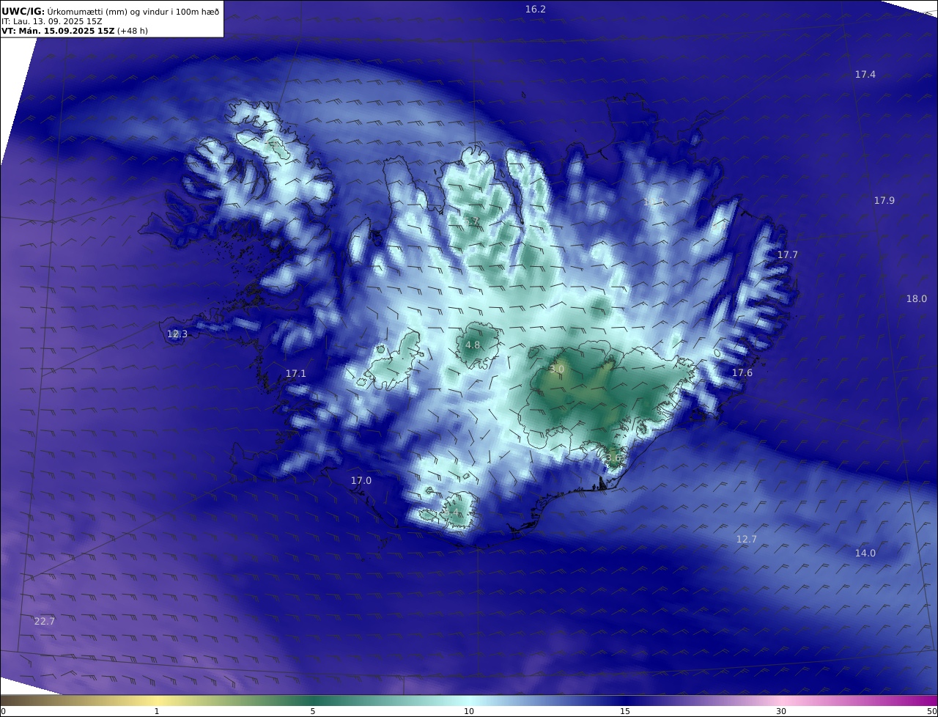Click the 3.6 value near the coast
The width and height of the screenshot is (938, 717).
[x=613, y=458]
